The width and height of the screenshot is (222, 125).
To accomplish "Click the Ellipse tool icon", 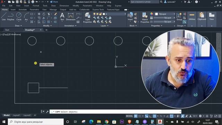I will [x=32, y=18].
